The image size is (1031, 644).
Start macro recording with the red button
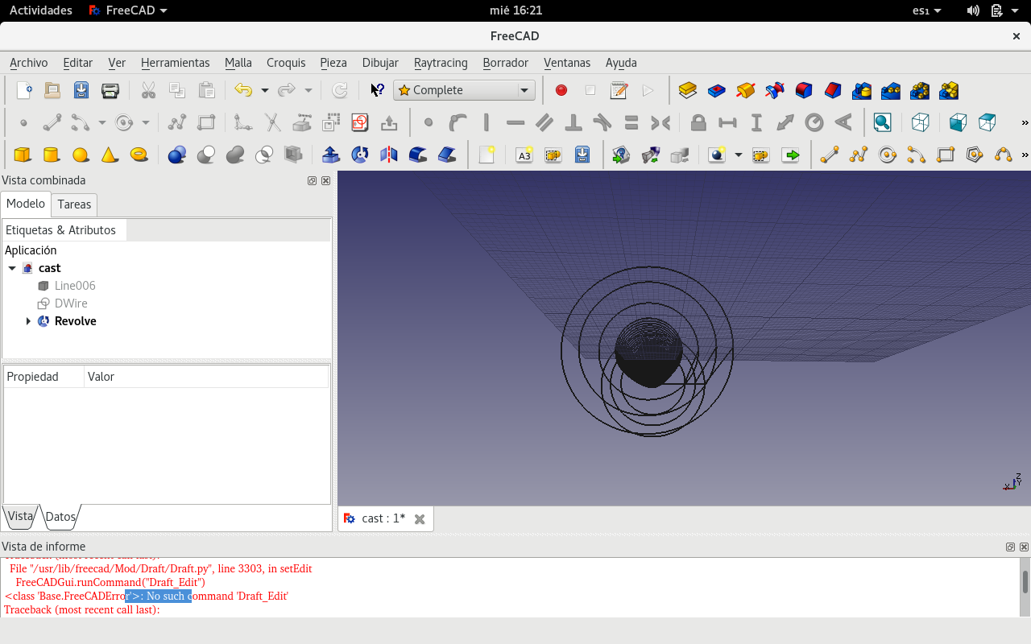pyautogui.click(x=561, y=90)
